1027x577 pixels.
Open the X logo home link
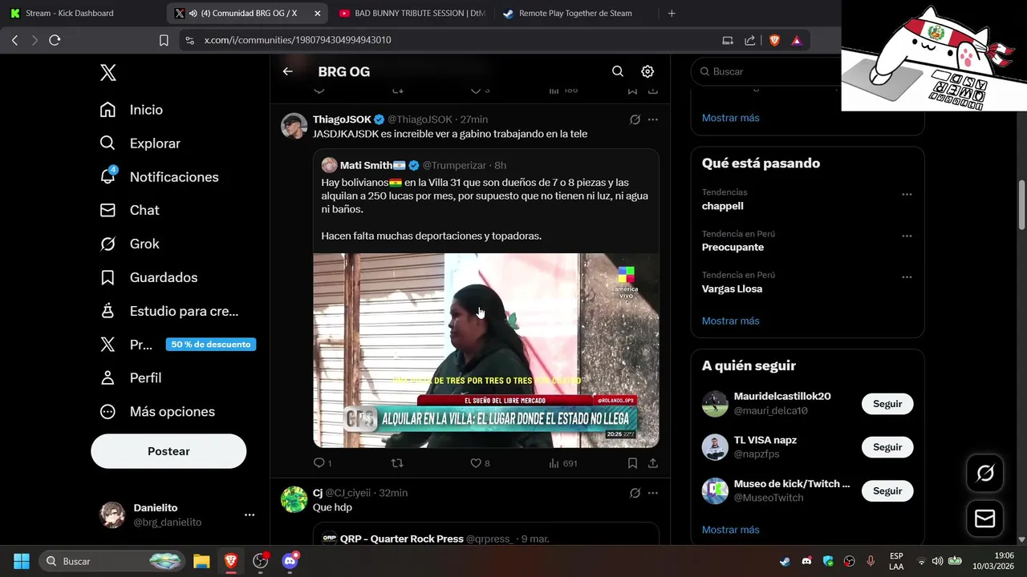coord(108,73)
